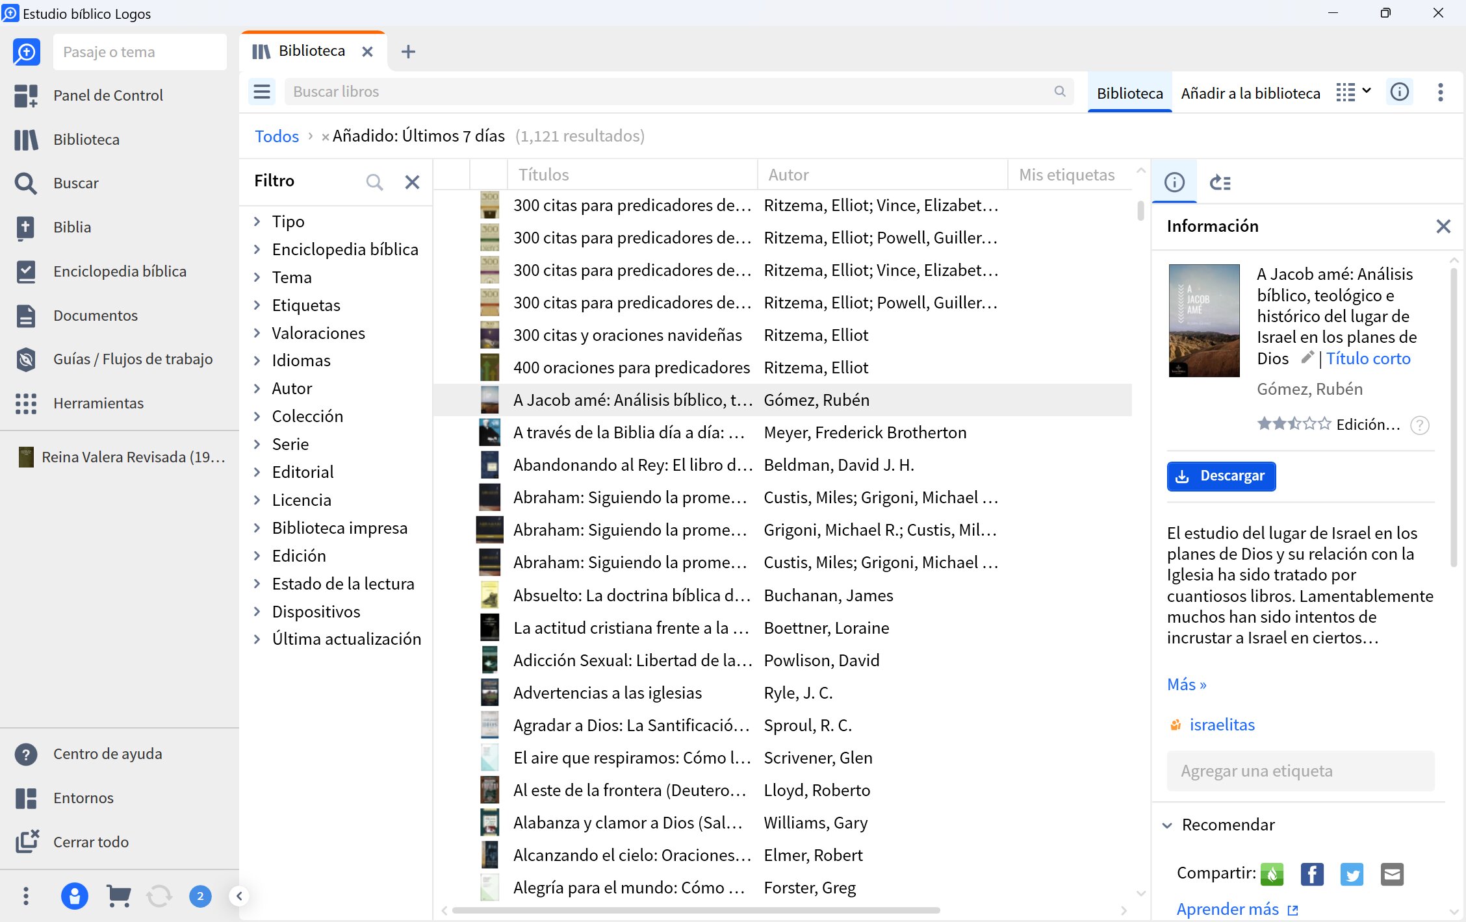This screenshot has width=1466, height=922.
Task: Expand the Tipo filter
Action: pos(257,221)
